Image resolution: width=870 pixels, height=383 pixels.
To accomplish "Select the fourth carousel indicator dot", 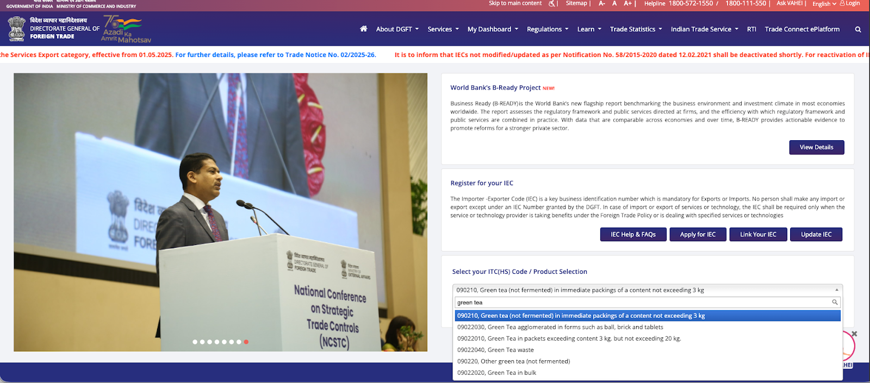I will tap(217, 342).
